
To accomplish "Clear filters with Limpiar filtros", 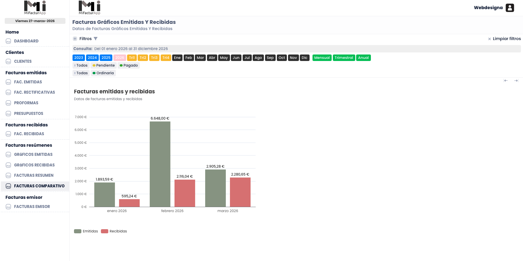I will (x=504, y=39).
